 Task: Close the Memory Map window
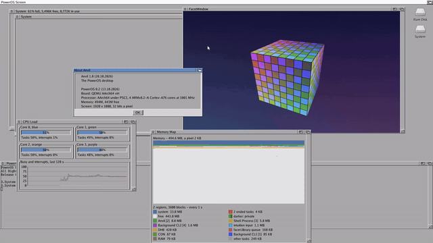(154, 132)
